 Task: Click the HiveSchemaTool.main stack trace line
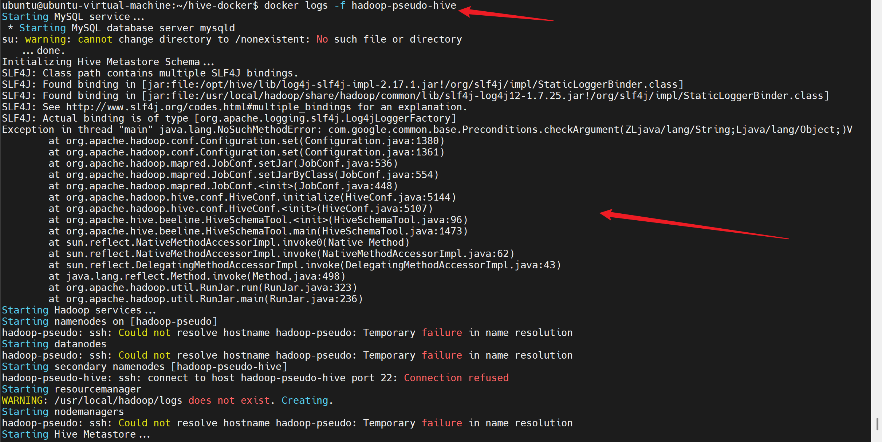tap(258, 231)
